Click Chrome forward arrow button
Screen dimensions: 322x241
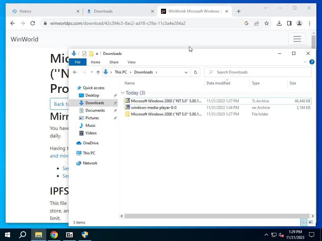[x=23, y=23]
